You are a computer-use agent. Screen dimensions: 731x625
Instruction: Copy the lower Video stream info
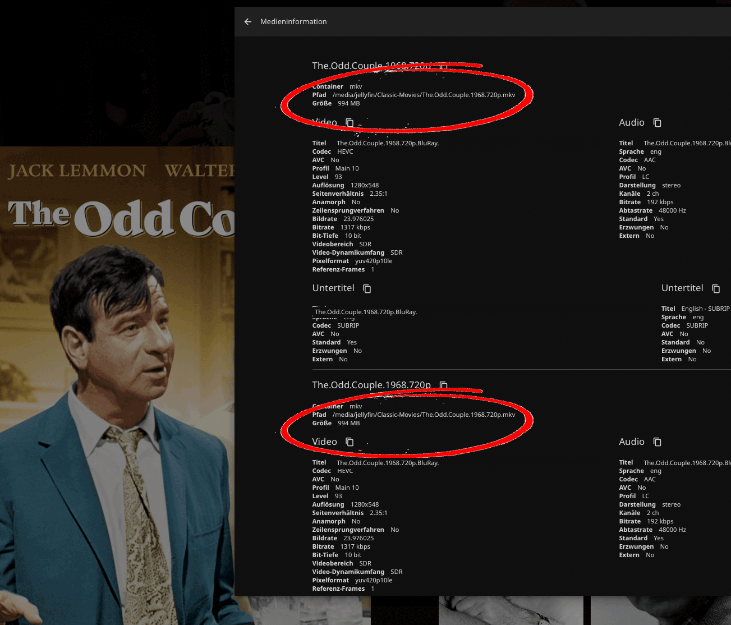pos(350,442)
